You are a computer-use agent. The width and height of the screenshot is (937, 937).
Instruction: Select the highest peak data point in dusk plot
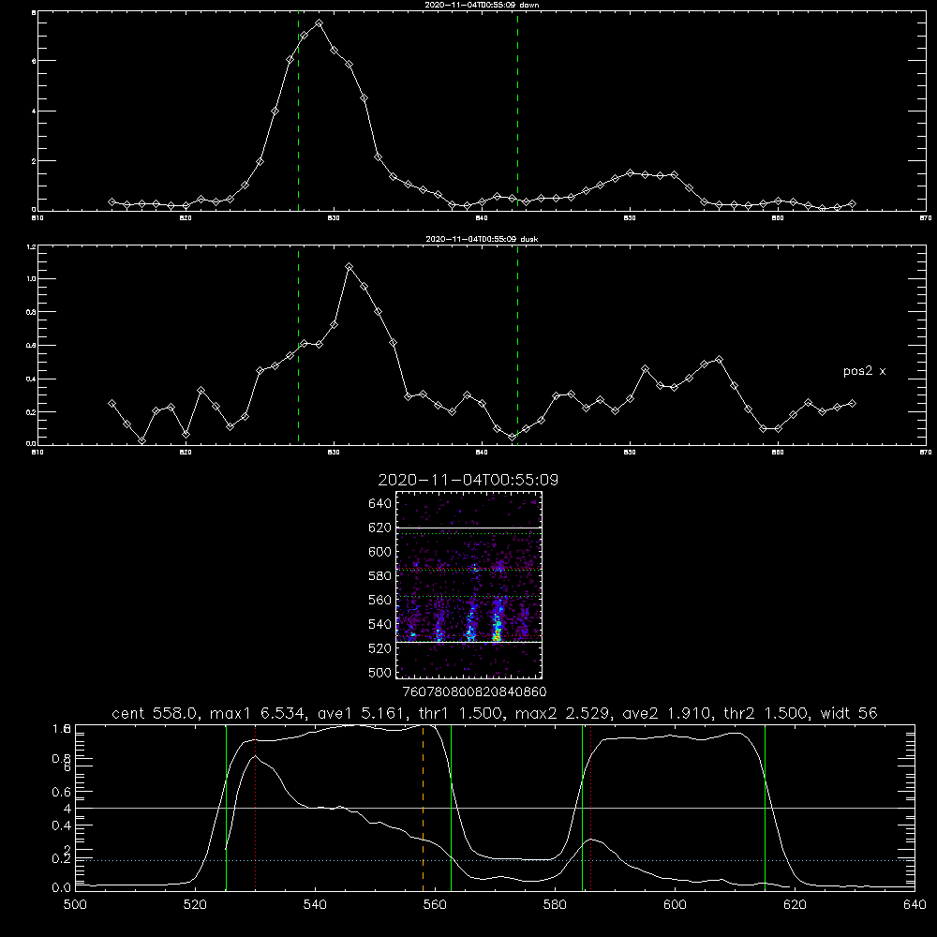[349, 266]
